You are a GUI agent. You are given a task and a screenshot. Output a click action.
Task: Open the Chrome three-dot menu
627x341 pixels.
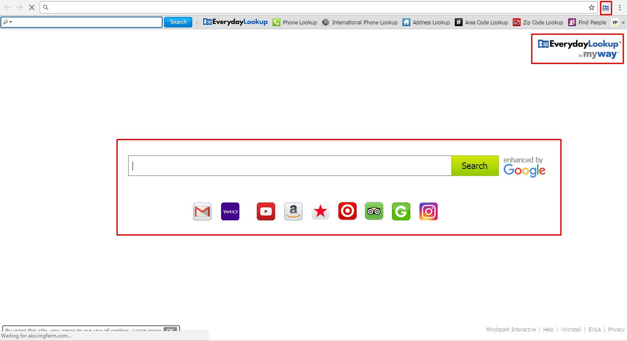(x=620, y=7)
